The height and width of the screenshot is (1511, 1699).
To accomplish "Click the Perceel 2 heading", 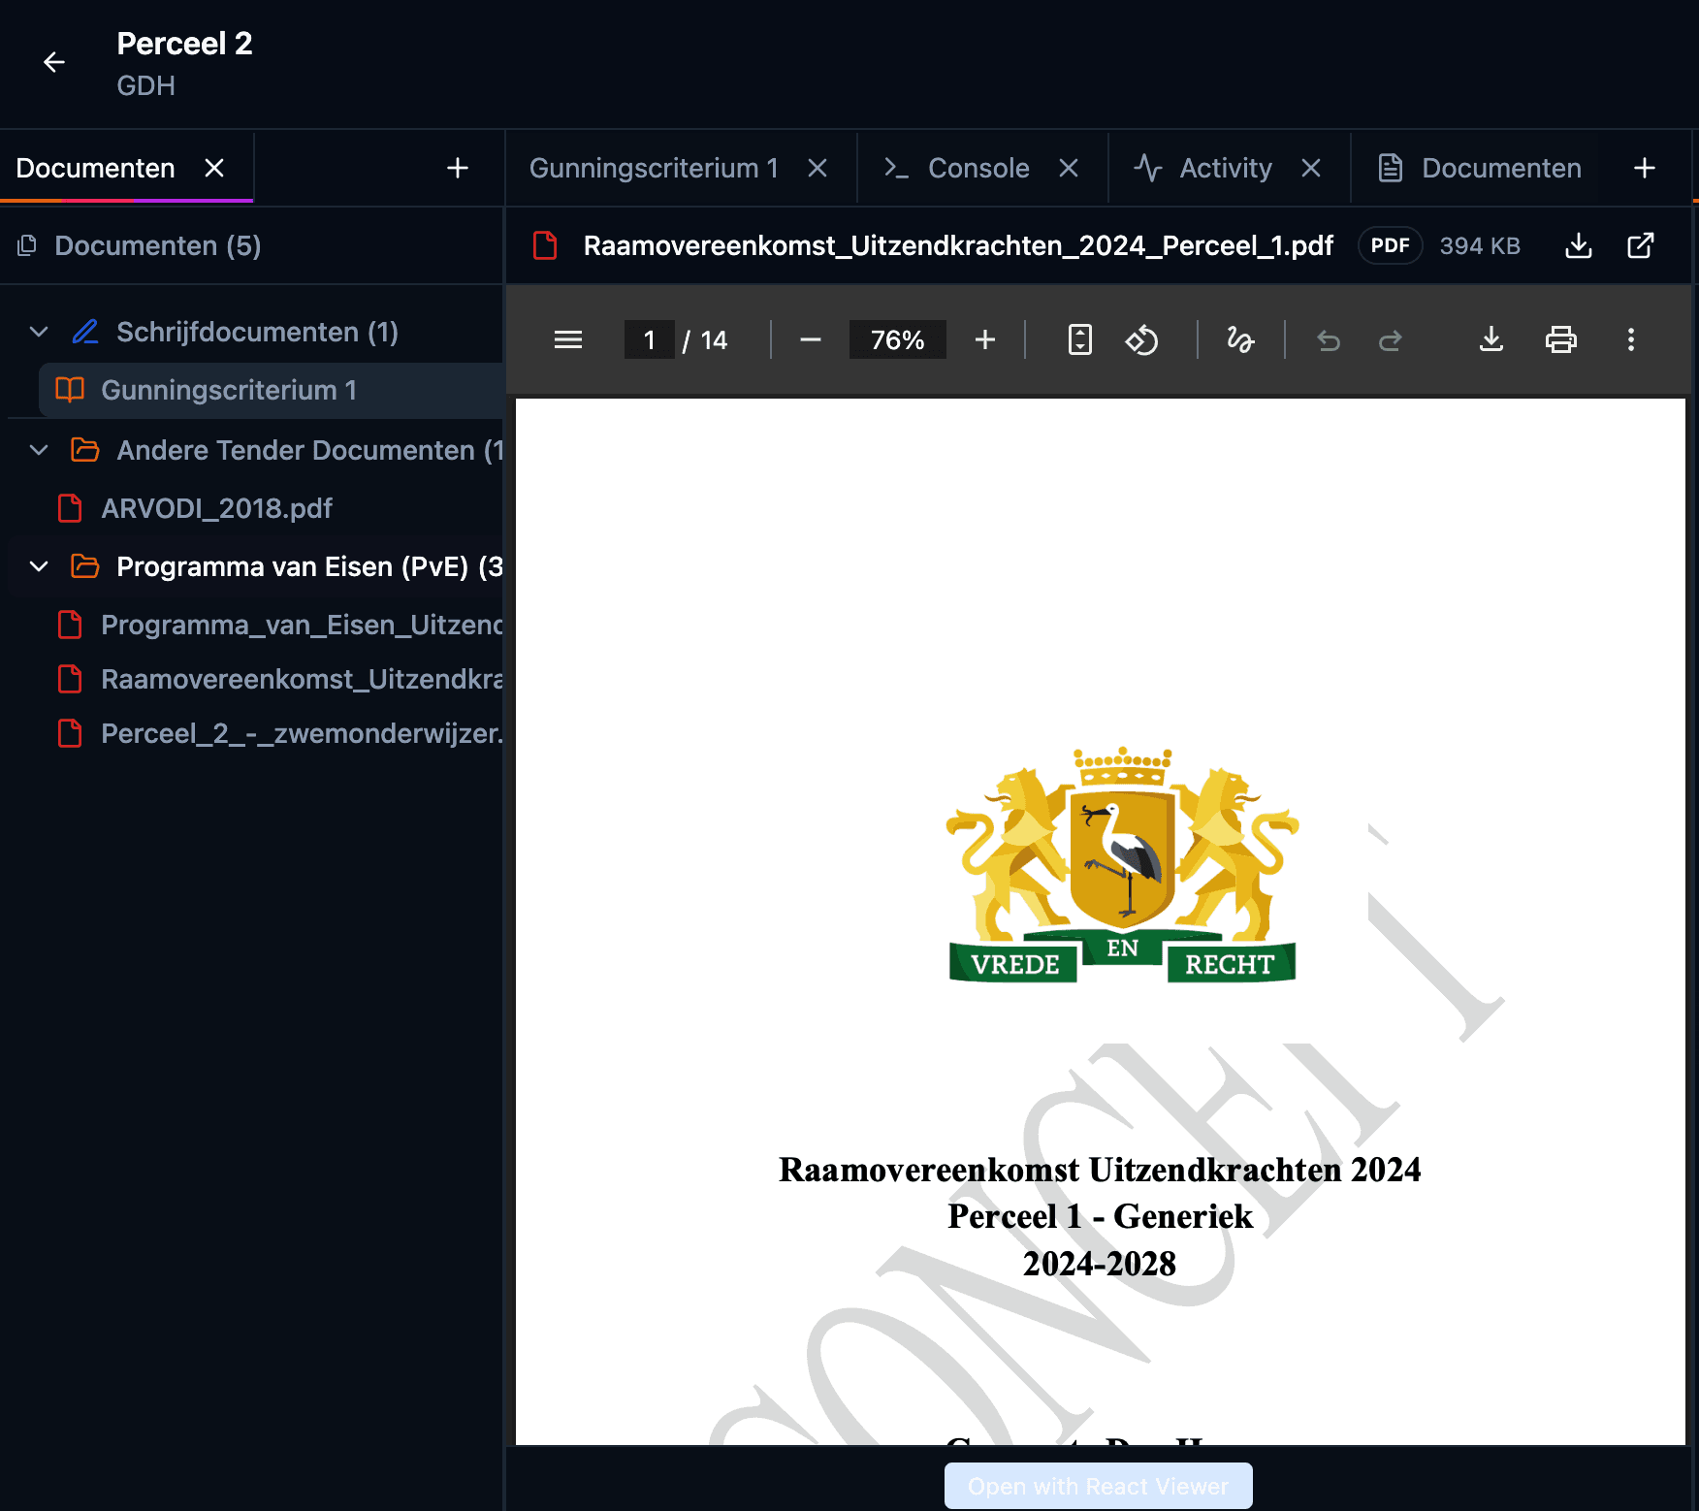I will 184,44.
